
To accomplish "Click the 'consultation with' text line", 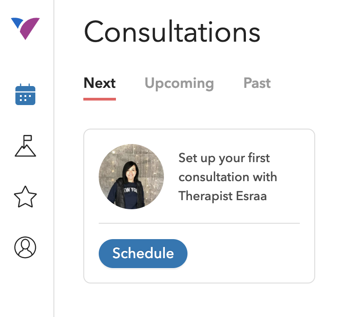I will coord(228,177).
